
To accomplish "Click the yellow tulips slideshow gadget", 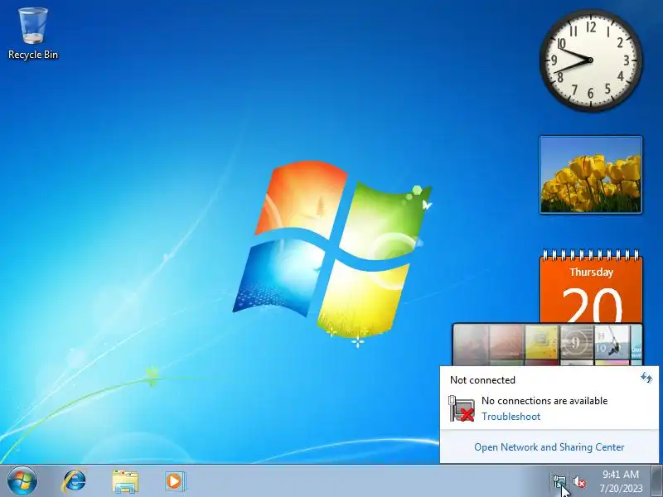I will pos(591,175).
